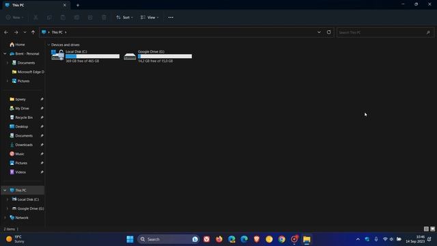Add a new File Explorer tab
This screenshot has width=437, height=246.
(78, 5)
